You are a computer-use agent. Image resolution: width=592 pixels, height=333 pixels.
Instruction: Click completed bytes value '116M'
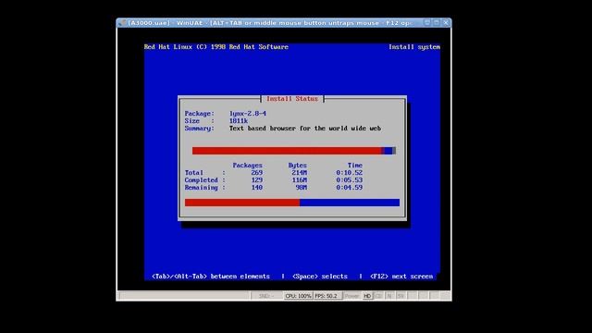[300, 180]
